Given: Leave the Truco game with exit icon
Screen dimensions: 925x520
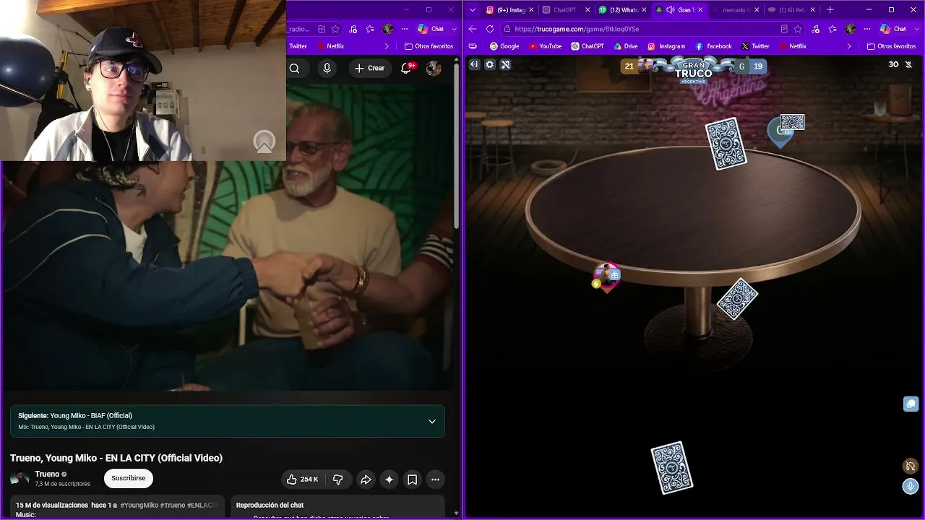Looking at the screenshot, I should pos(474,64).
